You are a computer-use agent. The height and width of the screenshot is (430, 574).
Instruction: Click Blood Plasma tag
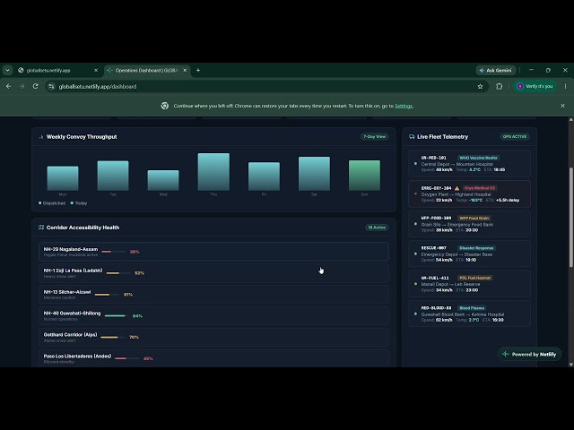click(x=472, y=308)
